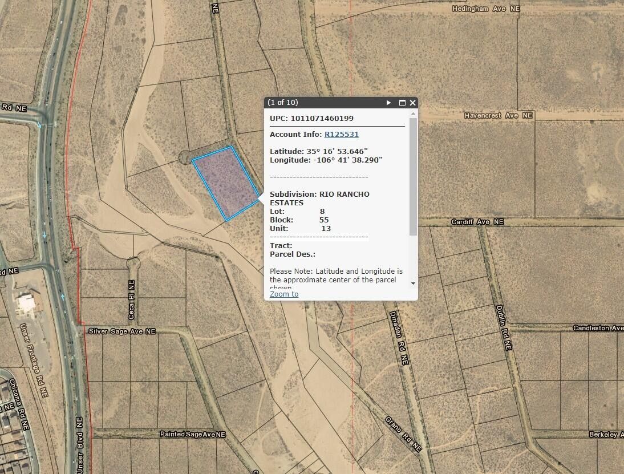Show the next feature in the popup
This screenshot has width=624, height=474.
tap(388, 103)
